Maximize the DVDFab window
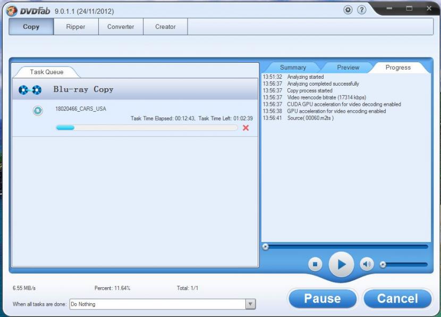The width and height of the screenshot is (441, 317). coord(409,9)
